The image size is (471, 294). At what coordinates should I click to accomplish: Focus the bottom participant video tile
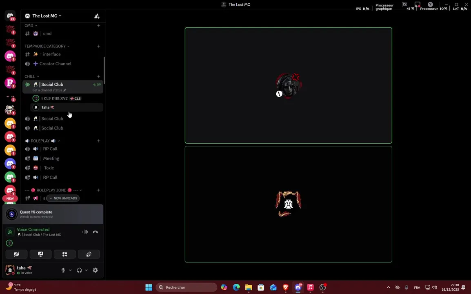(x=289, y=204)
